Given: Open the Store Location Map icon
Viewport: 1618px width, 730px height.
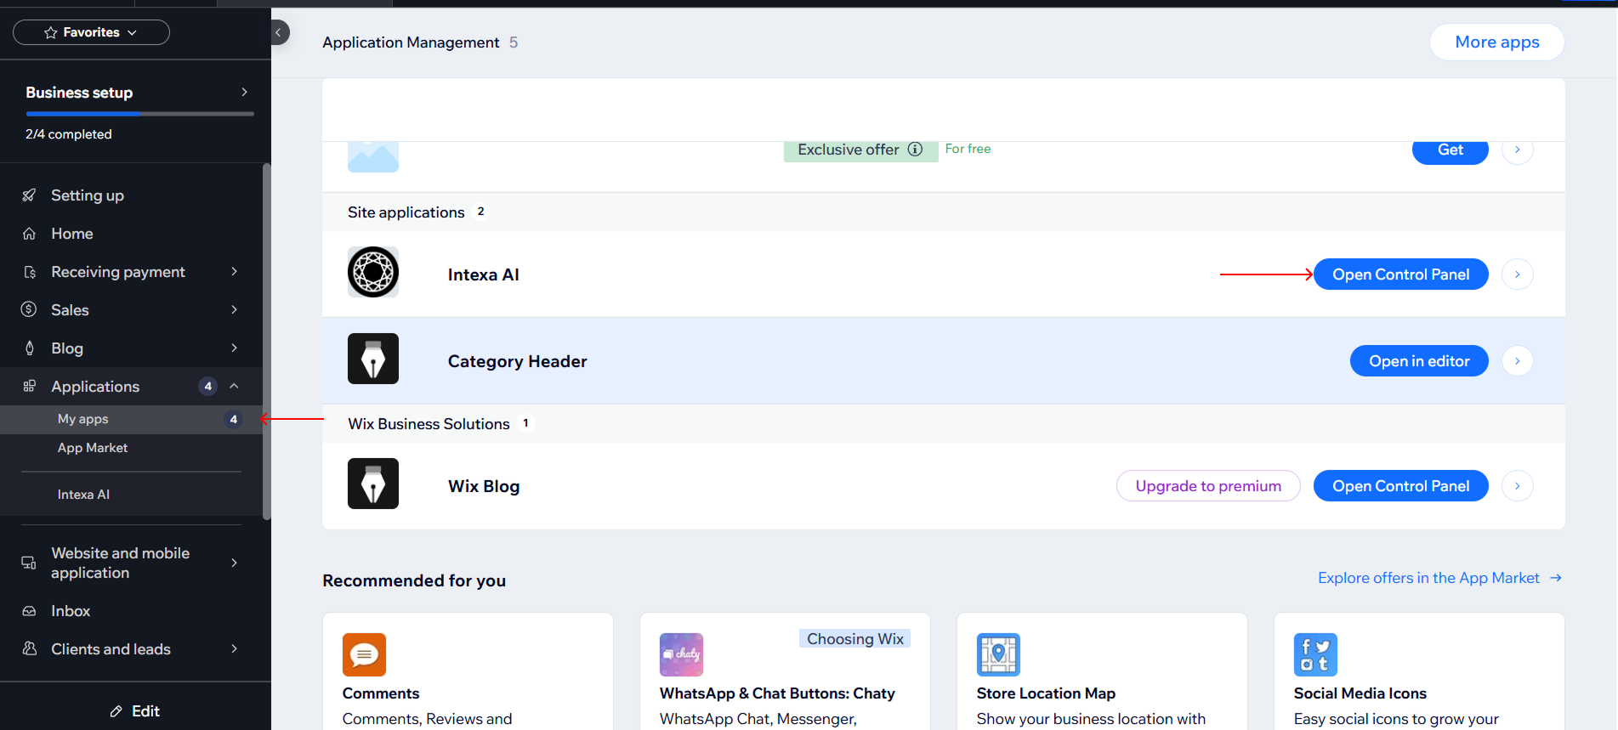Looking at the screenshot, I should 998,654.
